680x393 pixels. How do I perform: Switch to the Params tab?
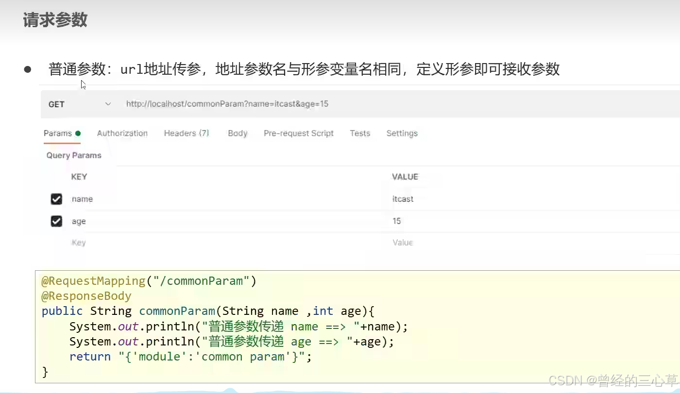62,133
